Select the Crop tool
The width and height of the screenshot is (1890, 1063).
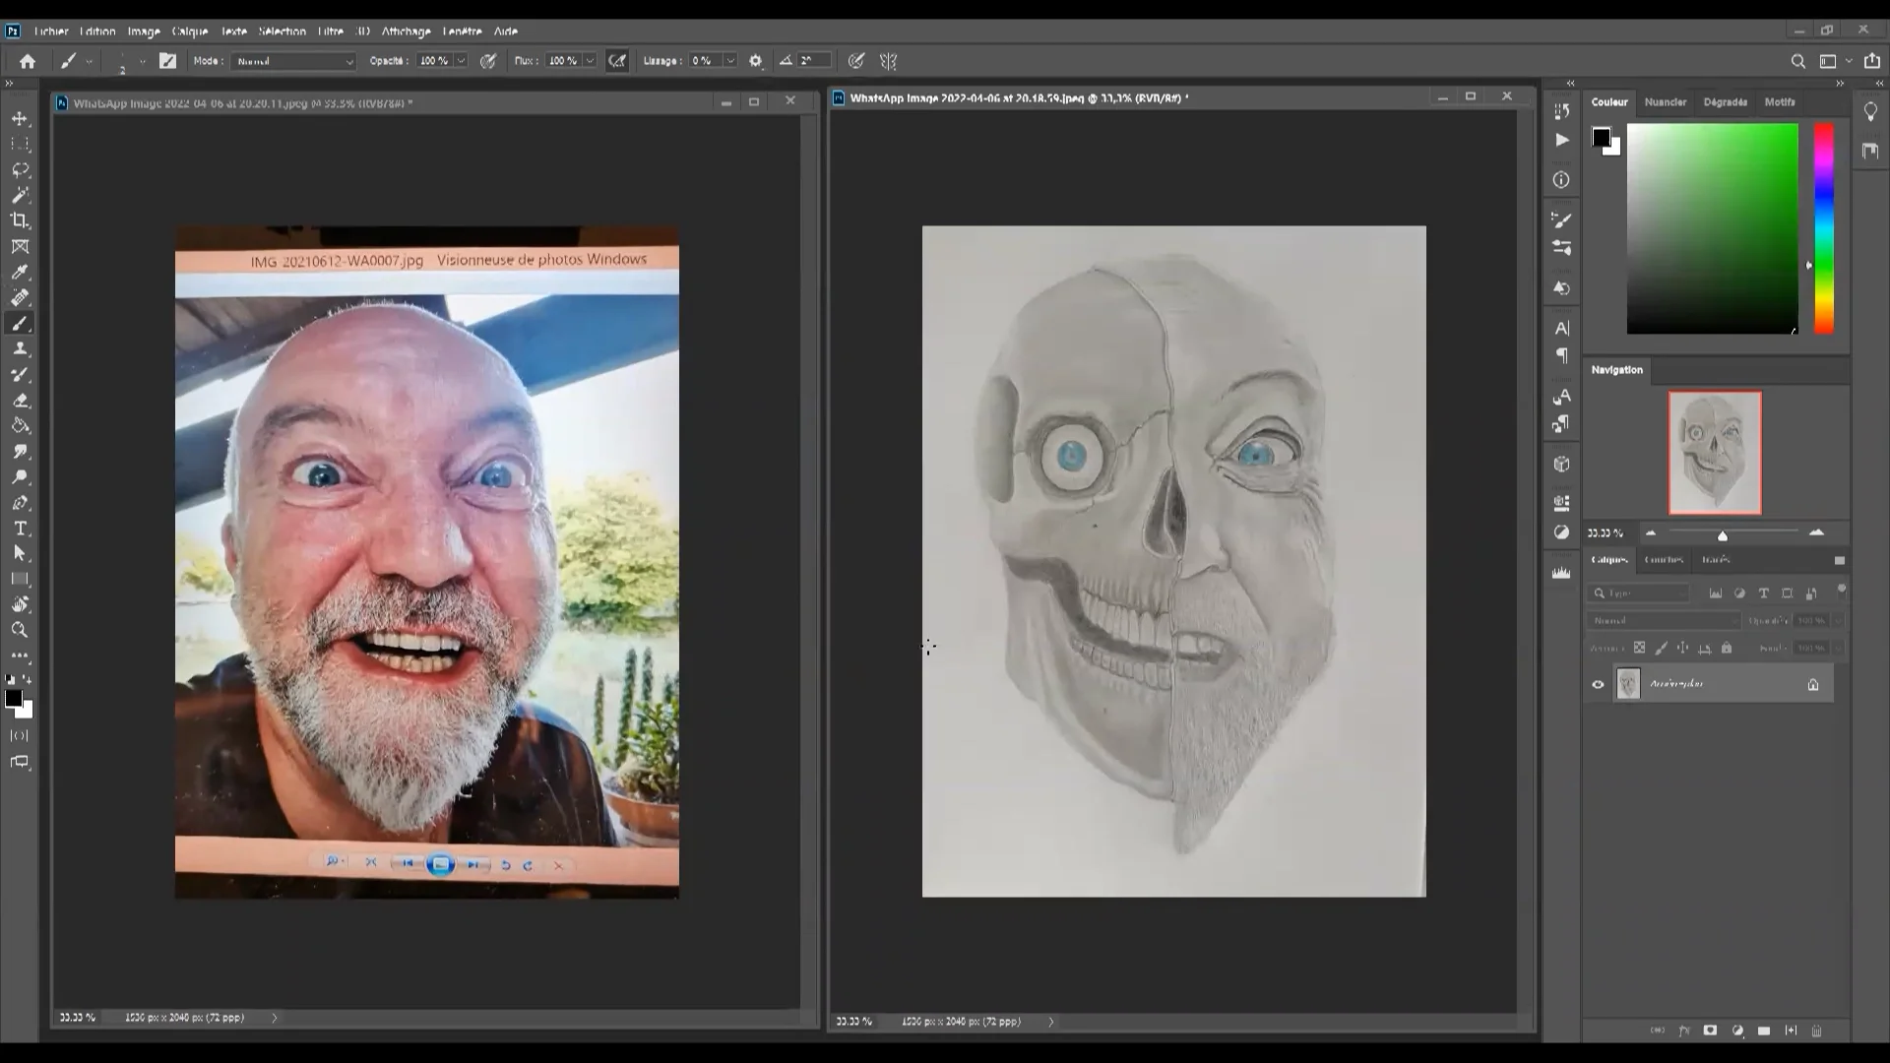[x=20, y=220]
